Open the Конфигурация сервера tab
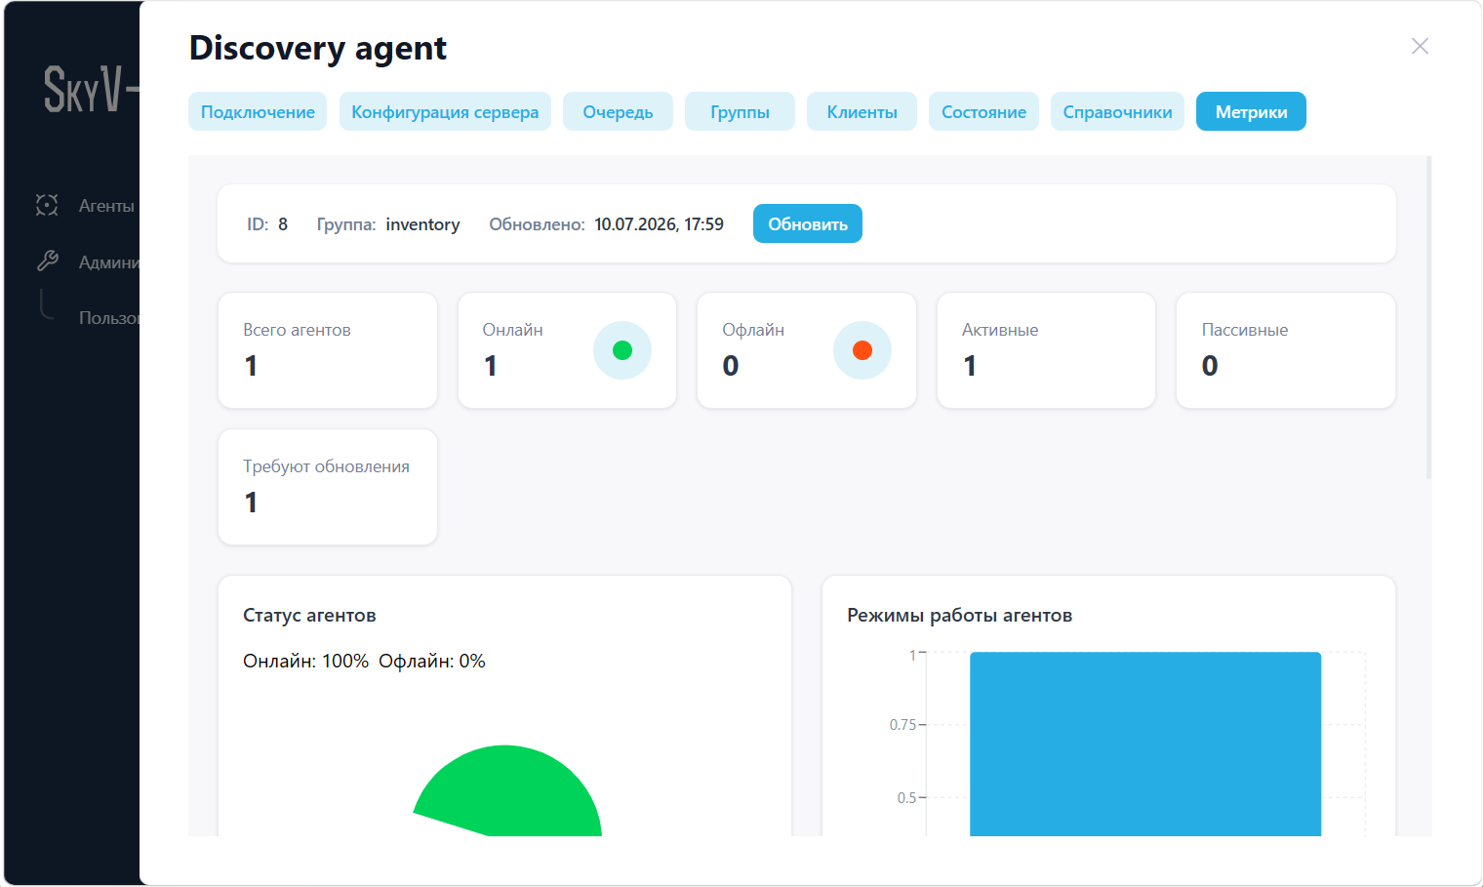The width and height of the screenshot is (1483, 887). (445, 111)
